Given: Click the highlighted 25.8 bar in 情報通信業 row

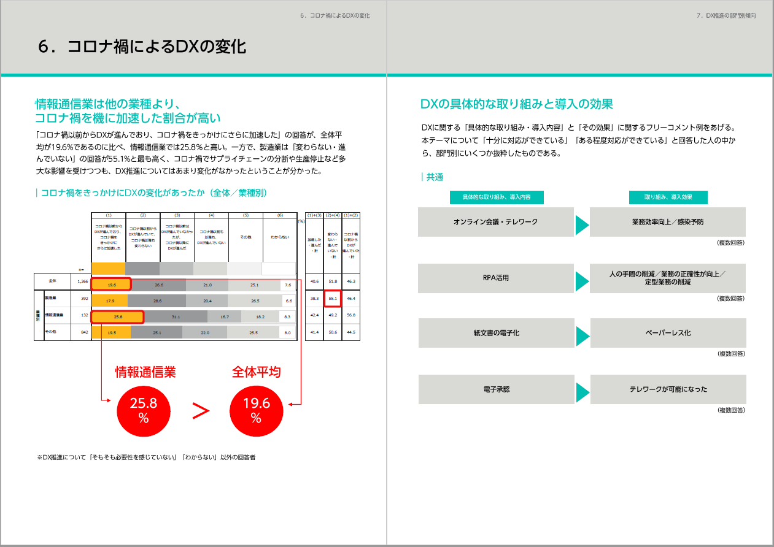Looking at the screenshot, I should [117, 316].
